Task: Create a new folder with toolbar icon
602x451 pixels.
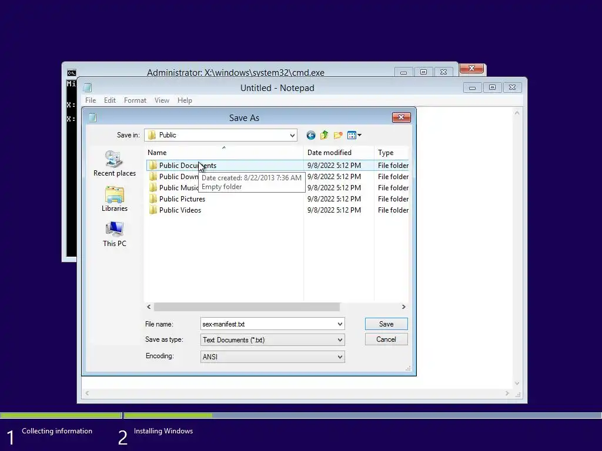Action: [338, 135]
